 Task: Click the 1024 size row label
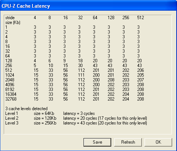10,75
